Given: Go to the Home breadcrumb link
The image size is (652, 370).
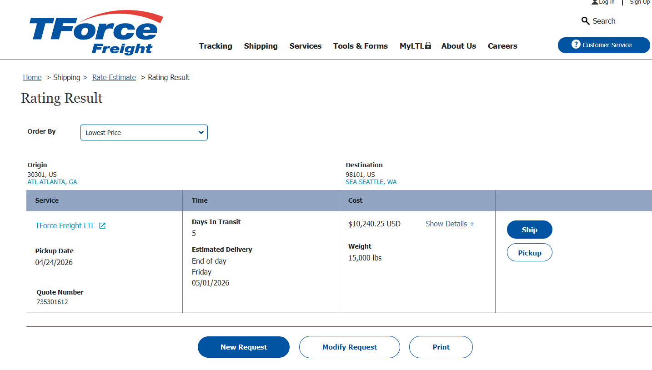Looking at the screenshot, I should pyautogui.click(x=32, y=77).
